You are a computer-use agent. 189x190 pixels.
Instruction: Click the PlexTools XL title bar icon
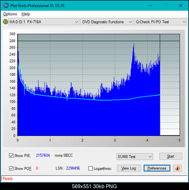coord(6,6)
